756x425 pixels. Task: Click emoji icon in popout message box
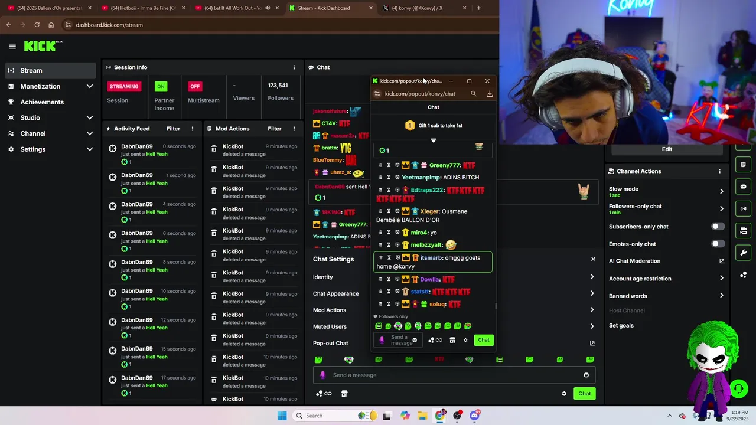click(415, 340)
